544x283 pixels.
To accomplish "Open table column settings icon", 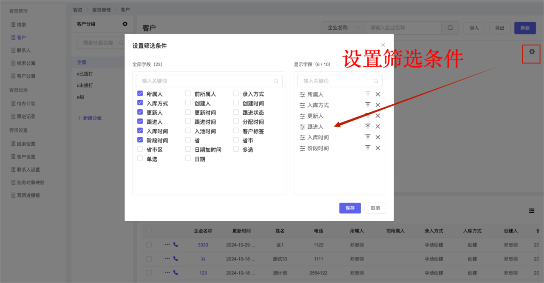I will (x=532, y=210).
